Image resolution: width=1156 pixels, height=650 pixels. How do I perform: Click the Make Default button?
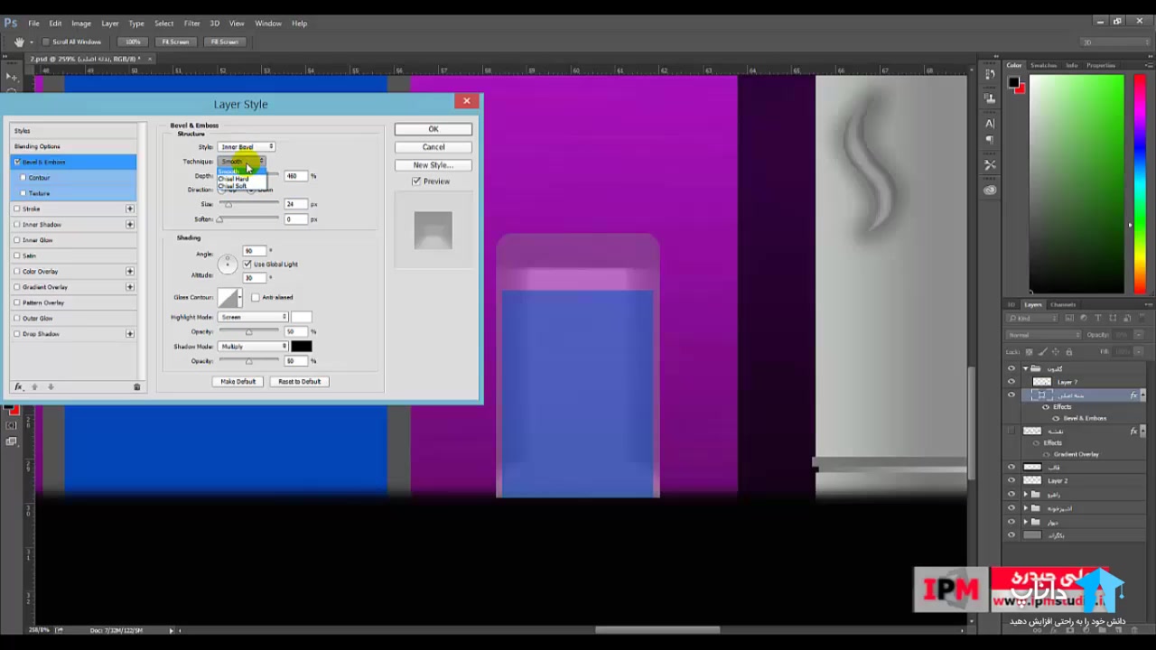238,382
